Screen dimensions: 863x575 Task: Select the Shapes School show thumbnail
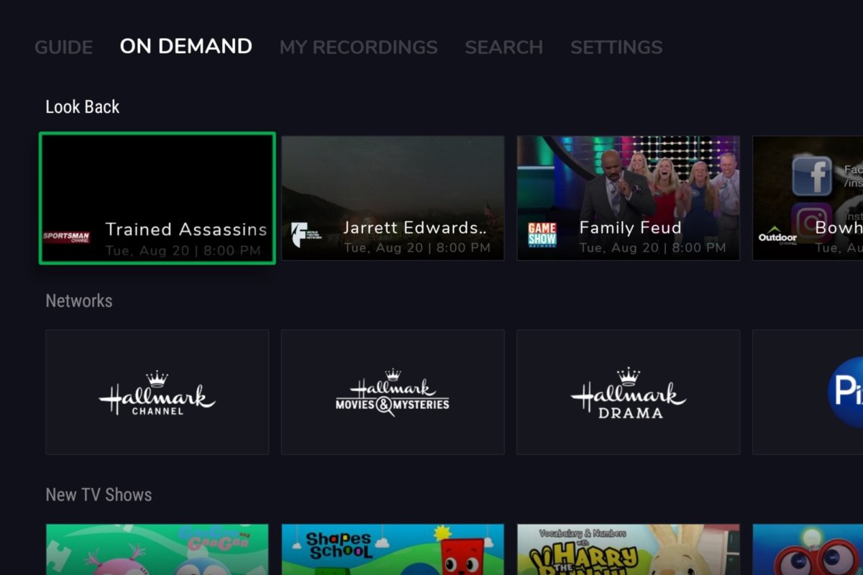point(393,550)
